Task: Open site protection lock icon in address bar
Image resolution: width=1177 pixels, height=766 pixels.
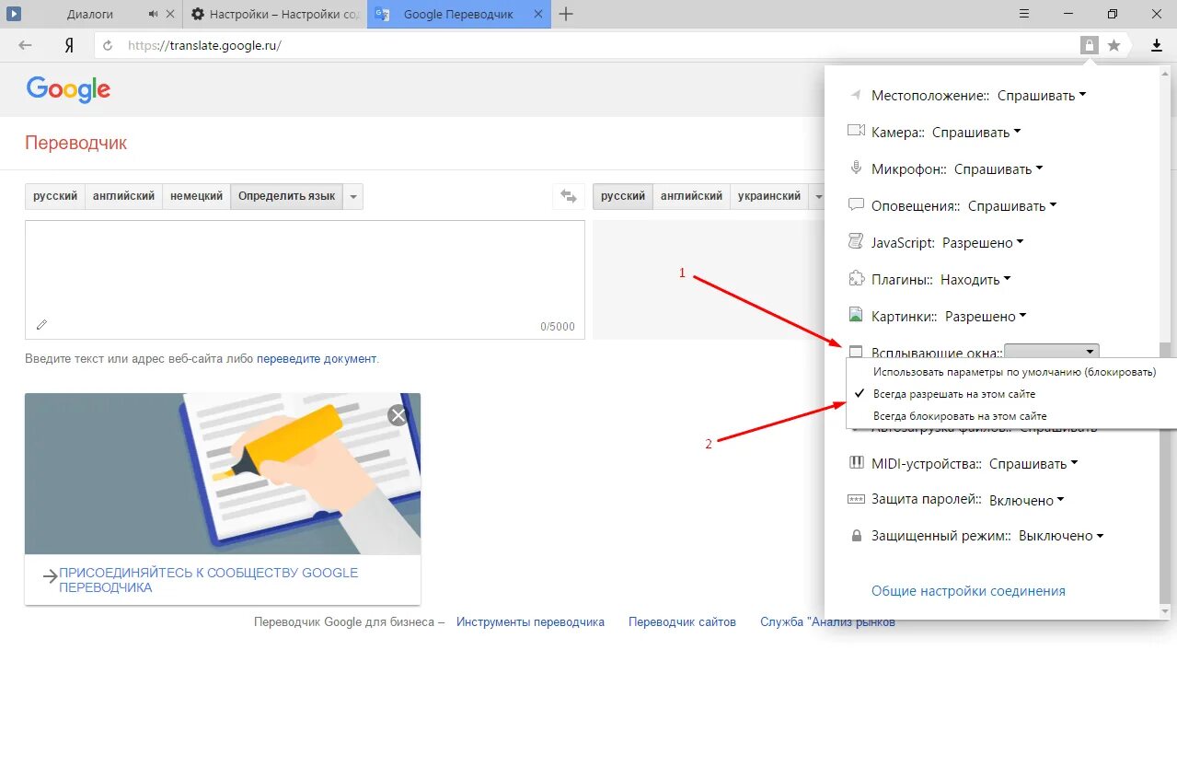Action: click(1090, 45)
